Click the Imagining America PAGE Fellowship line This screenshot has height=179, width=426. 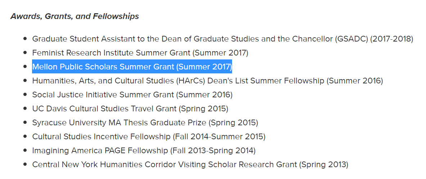[x=144, y=151]
